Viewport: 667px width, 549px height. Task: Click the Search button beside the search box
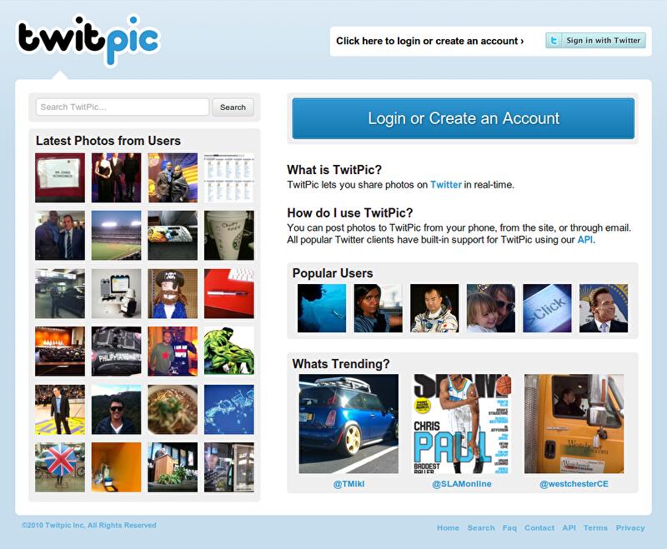click(x=233, y=107)
